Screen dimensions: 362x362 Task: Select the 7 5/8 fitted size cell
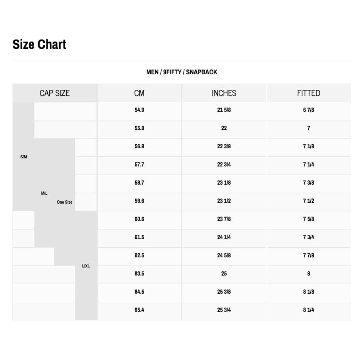[x=308, y=219]
